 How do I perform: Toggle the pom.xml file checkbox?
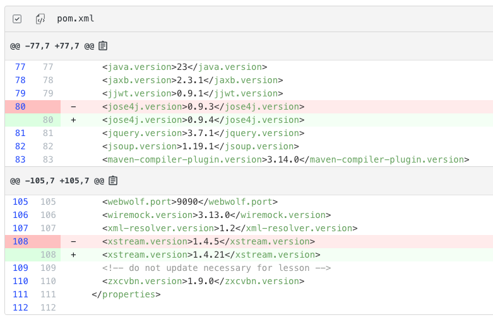point(17,19)
